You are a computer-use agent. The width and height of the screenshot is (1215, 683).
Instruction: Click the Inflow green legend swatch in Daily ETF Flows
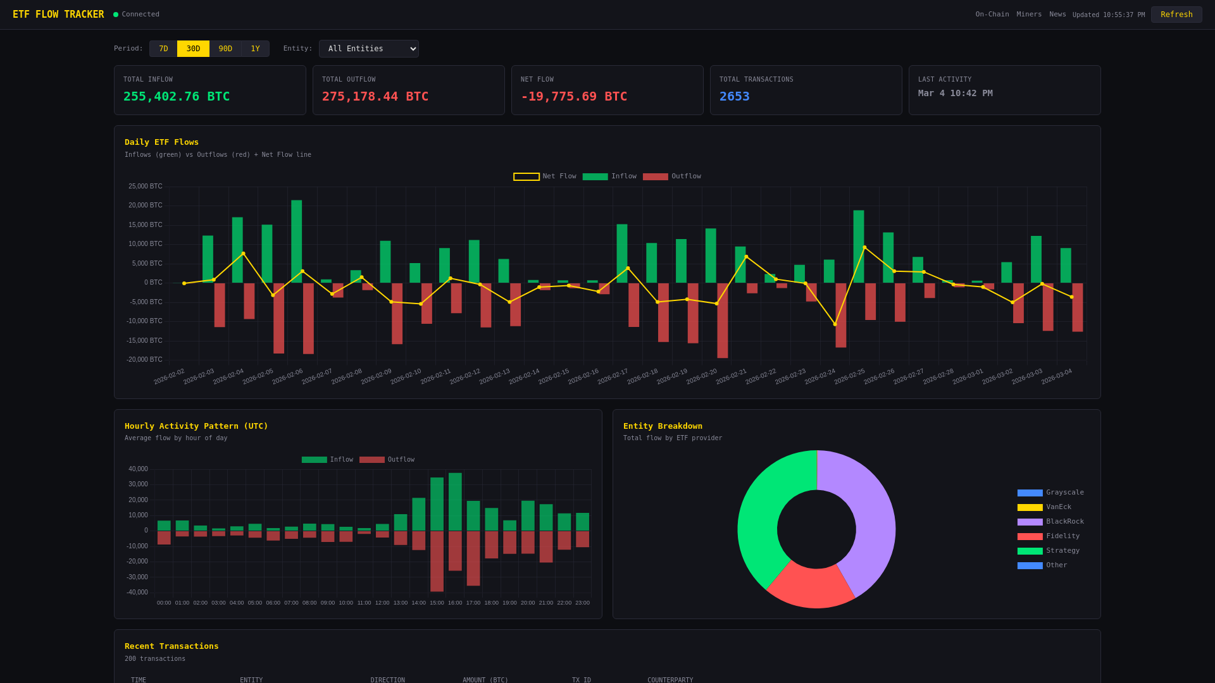click(595, 176)
